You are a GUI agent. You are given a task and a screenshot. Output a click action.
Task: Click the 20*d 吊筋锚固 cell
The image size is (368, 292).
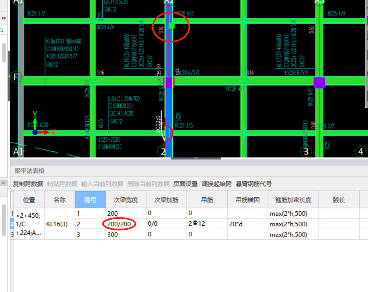(x=248, y=224)
